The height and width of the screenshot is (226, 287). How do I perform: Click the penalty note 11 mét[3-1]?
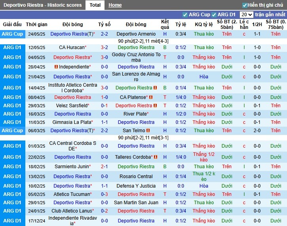157,138
